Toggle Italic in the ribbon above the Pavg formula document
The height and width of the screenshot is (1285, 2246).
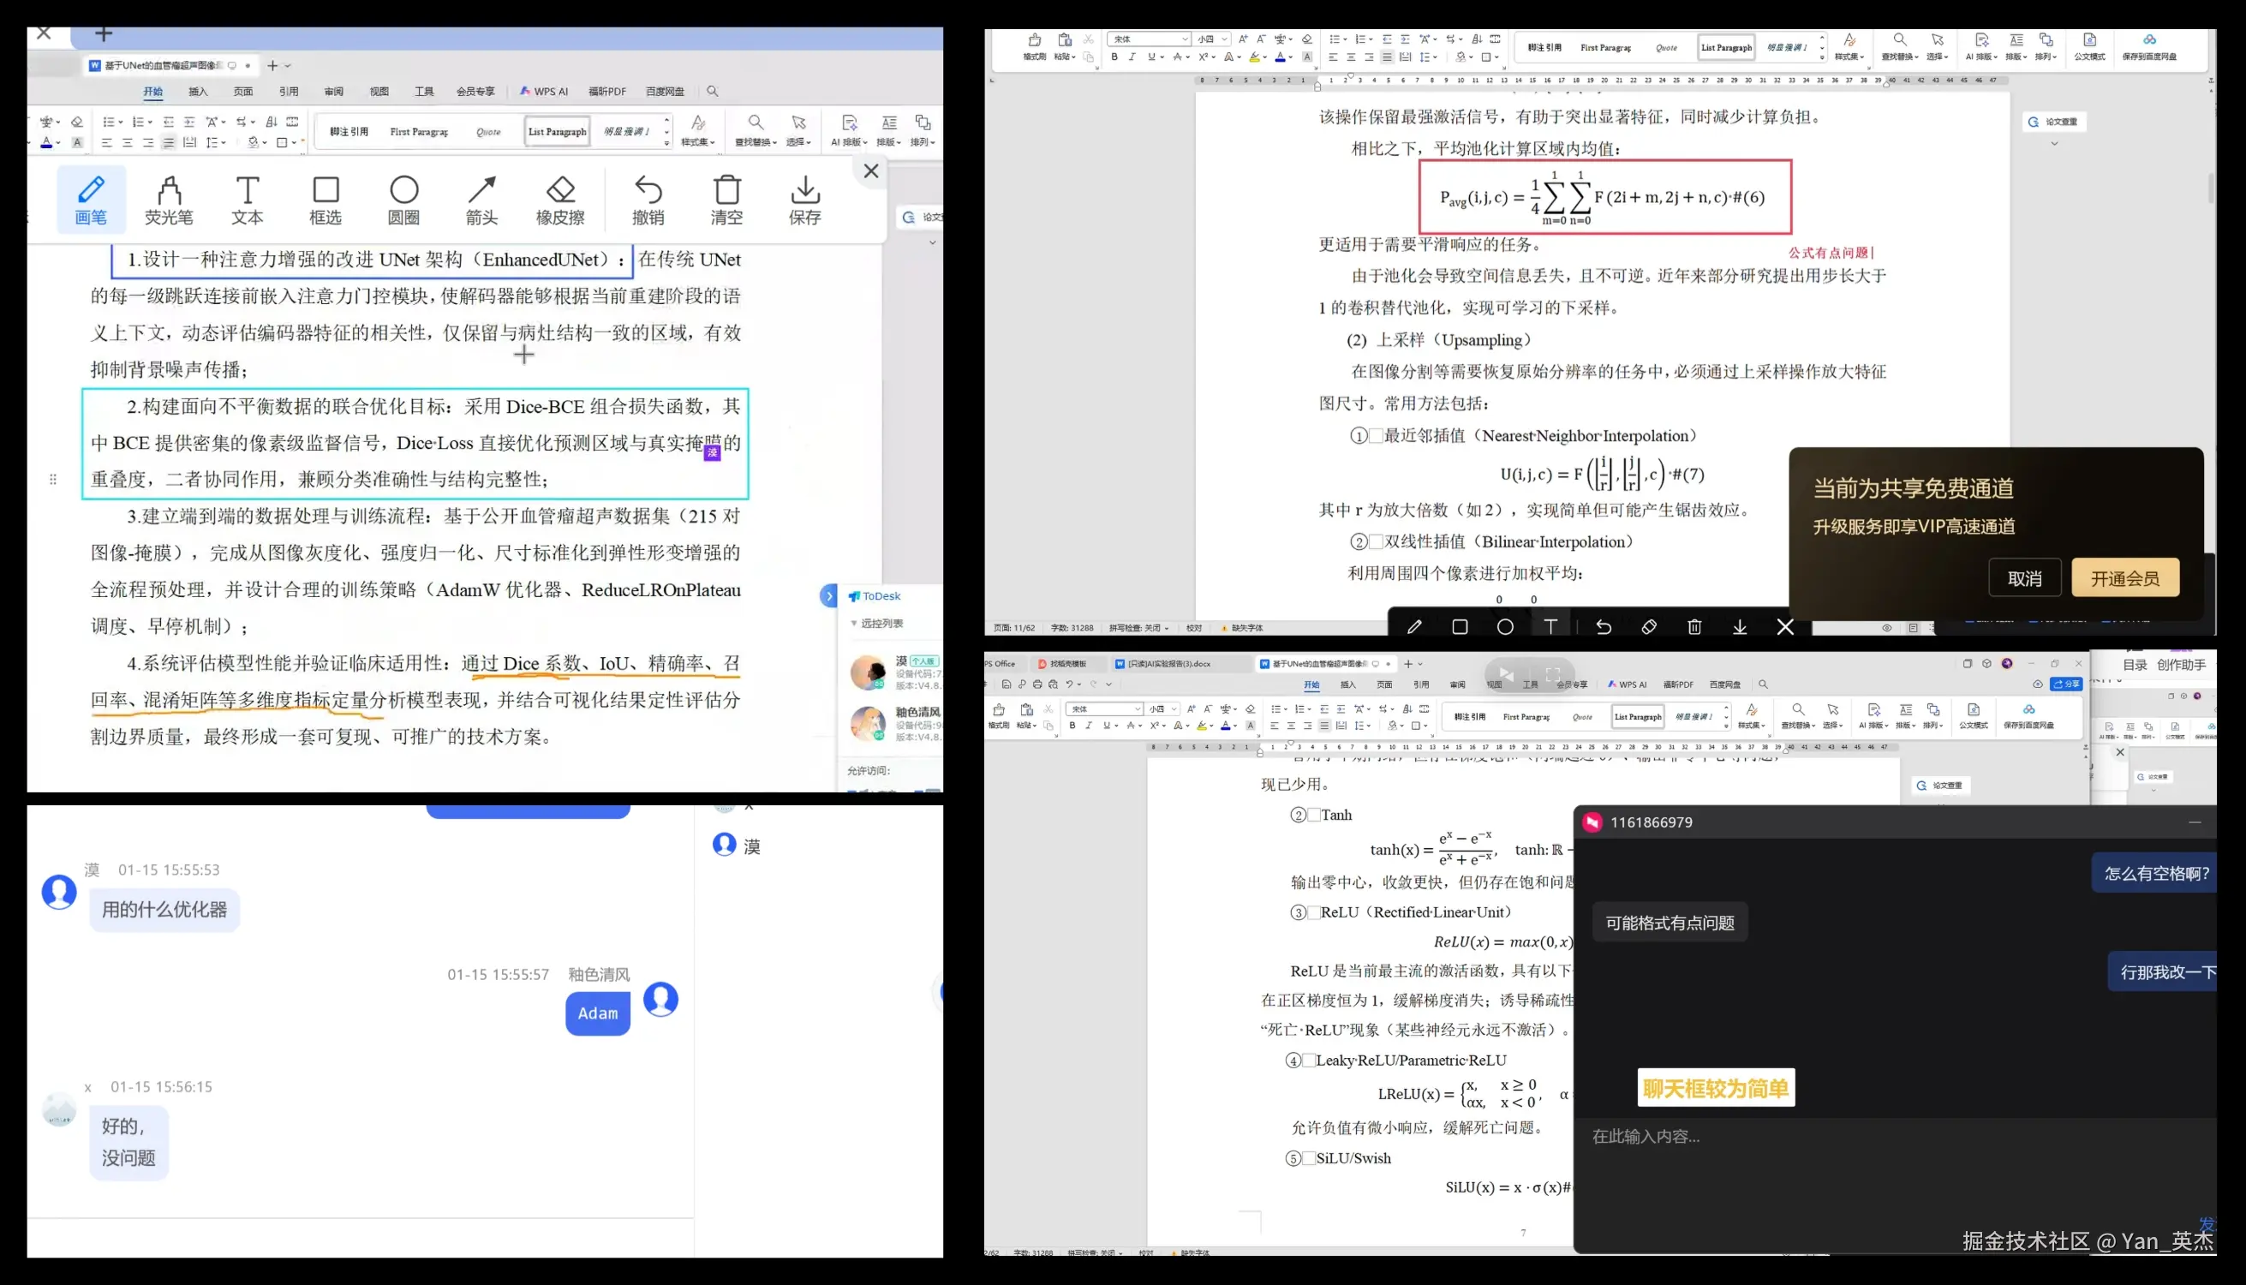pyautogui.click(x=1132, y=57)
